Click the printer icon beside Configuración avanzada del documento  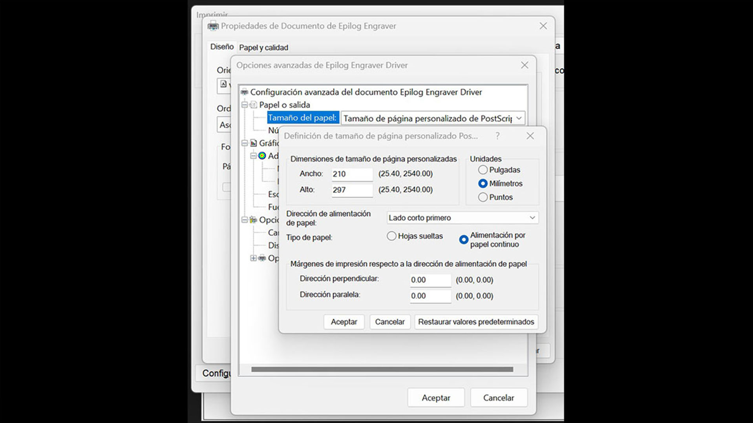245,92
